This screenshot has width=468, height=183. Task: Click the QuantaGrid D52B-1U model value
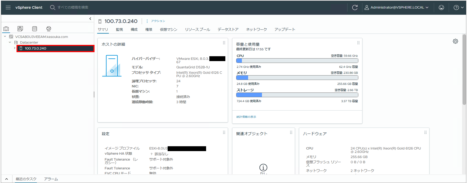click(x=193, y=67)
